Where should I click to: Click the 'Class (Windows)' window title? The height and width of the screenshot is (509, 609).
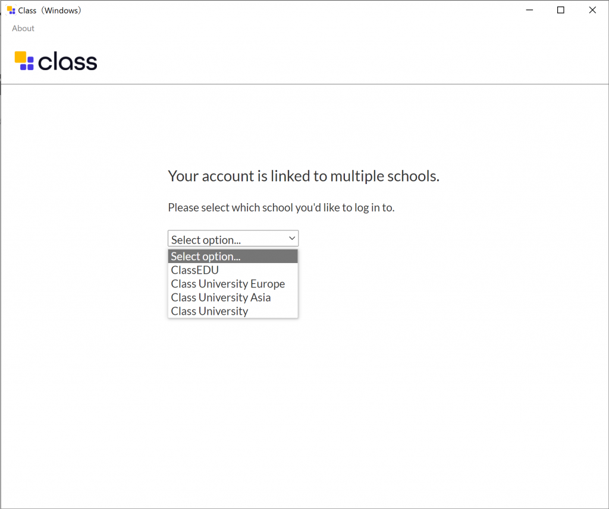click(50, 11)
